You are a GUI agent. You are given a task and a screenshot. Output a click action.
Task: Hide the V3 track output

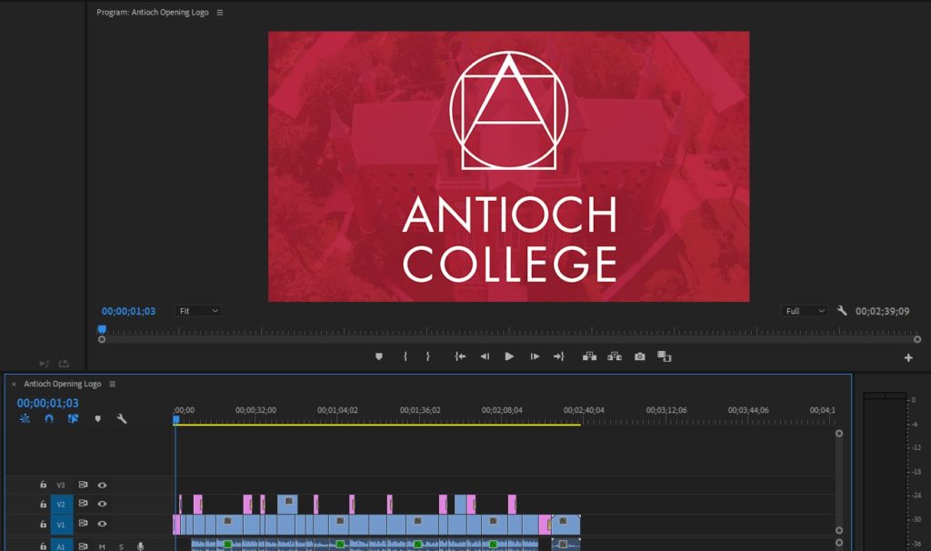tap(102, 486)
